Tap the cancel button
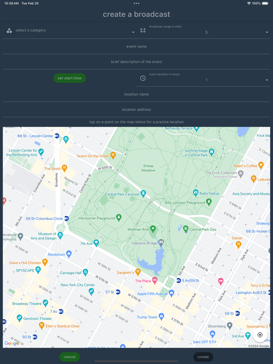Image resolution: width=273 pixels, height=364 pixels. click(x=70, y=357)
